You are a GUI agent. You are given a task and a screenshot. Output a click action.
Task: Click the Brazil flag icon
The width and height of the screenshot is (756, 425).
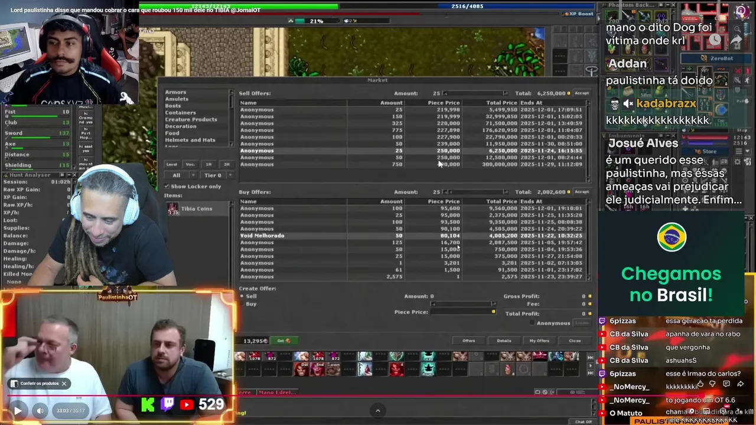click(672, 237)
